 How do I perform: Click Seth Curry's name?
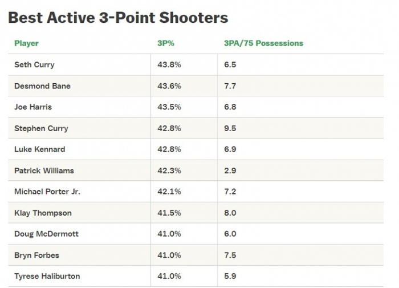click(34, 65)
